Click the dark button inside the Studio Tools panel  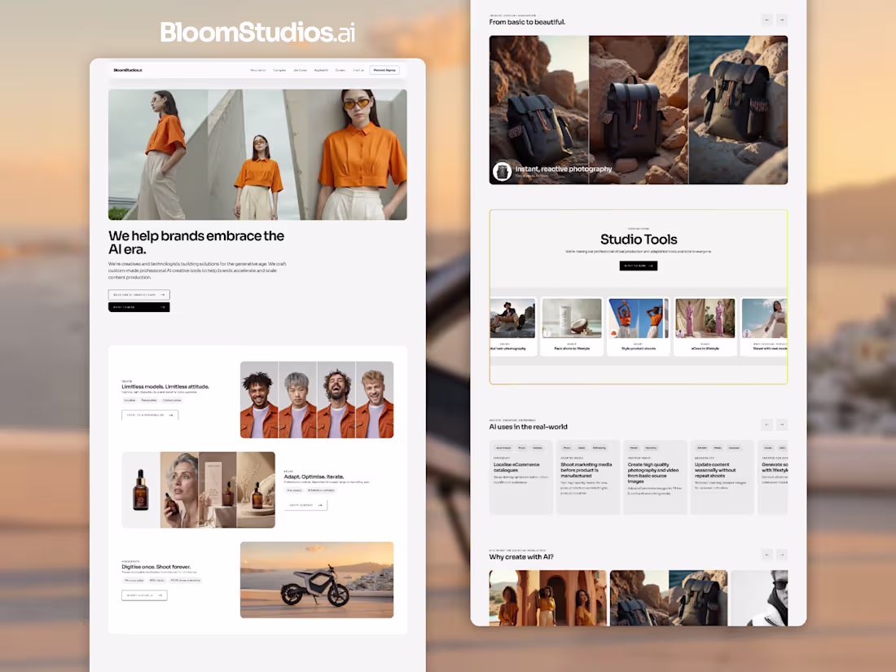[x=639, y=265]
